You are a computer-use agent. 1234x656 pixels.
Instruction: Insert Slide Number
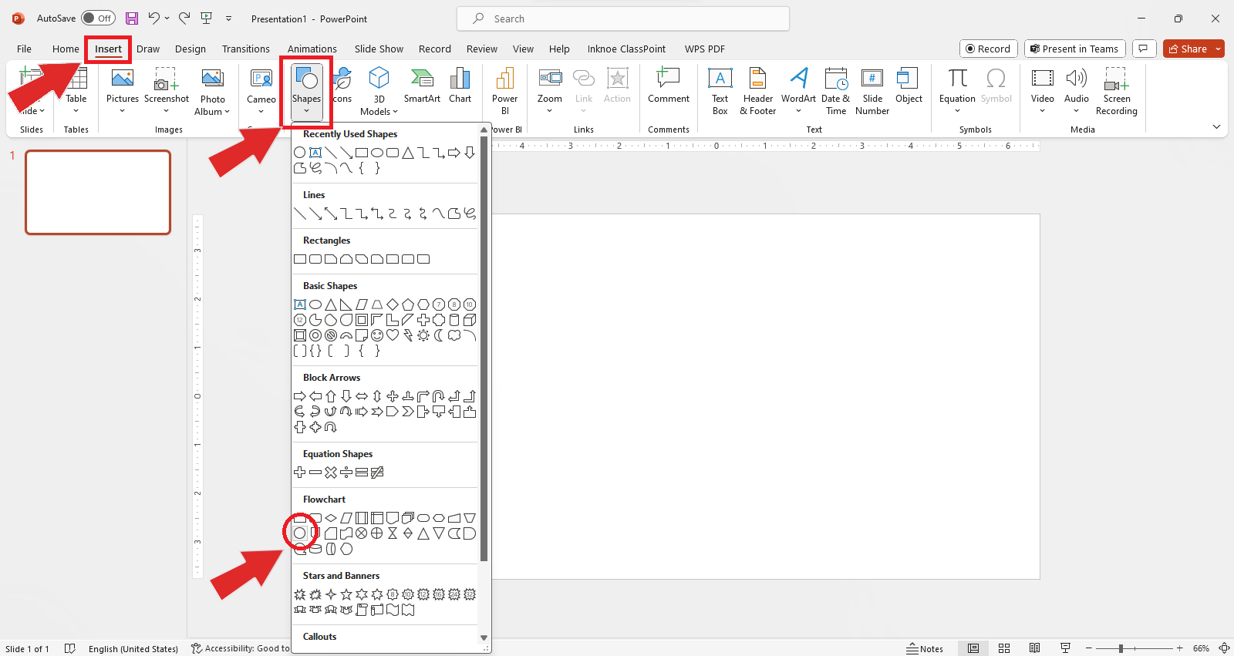point(872,92)
